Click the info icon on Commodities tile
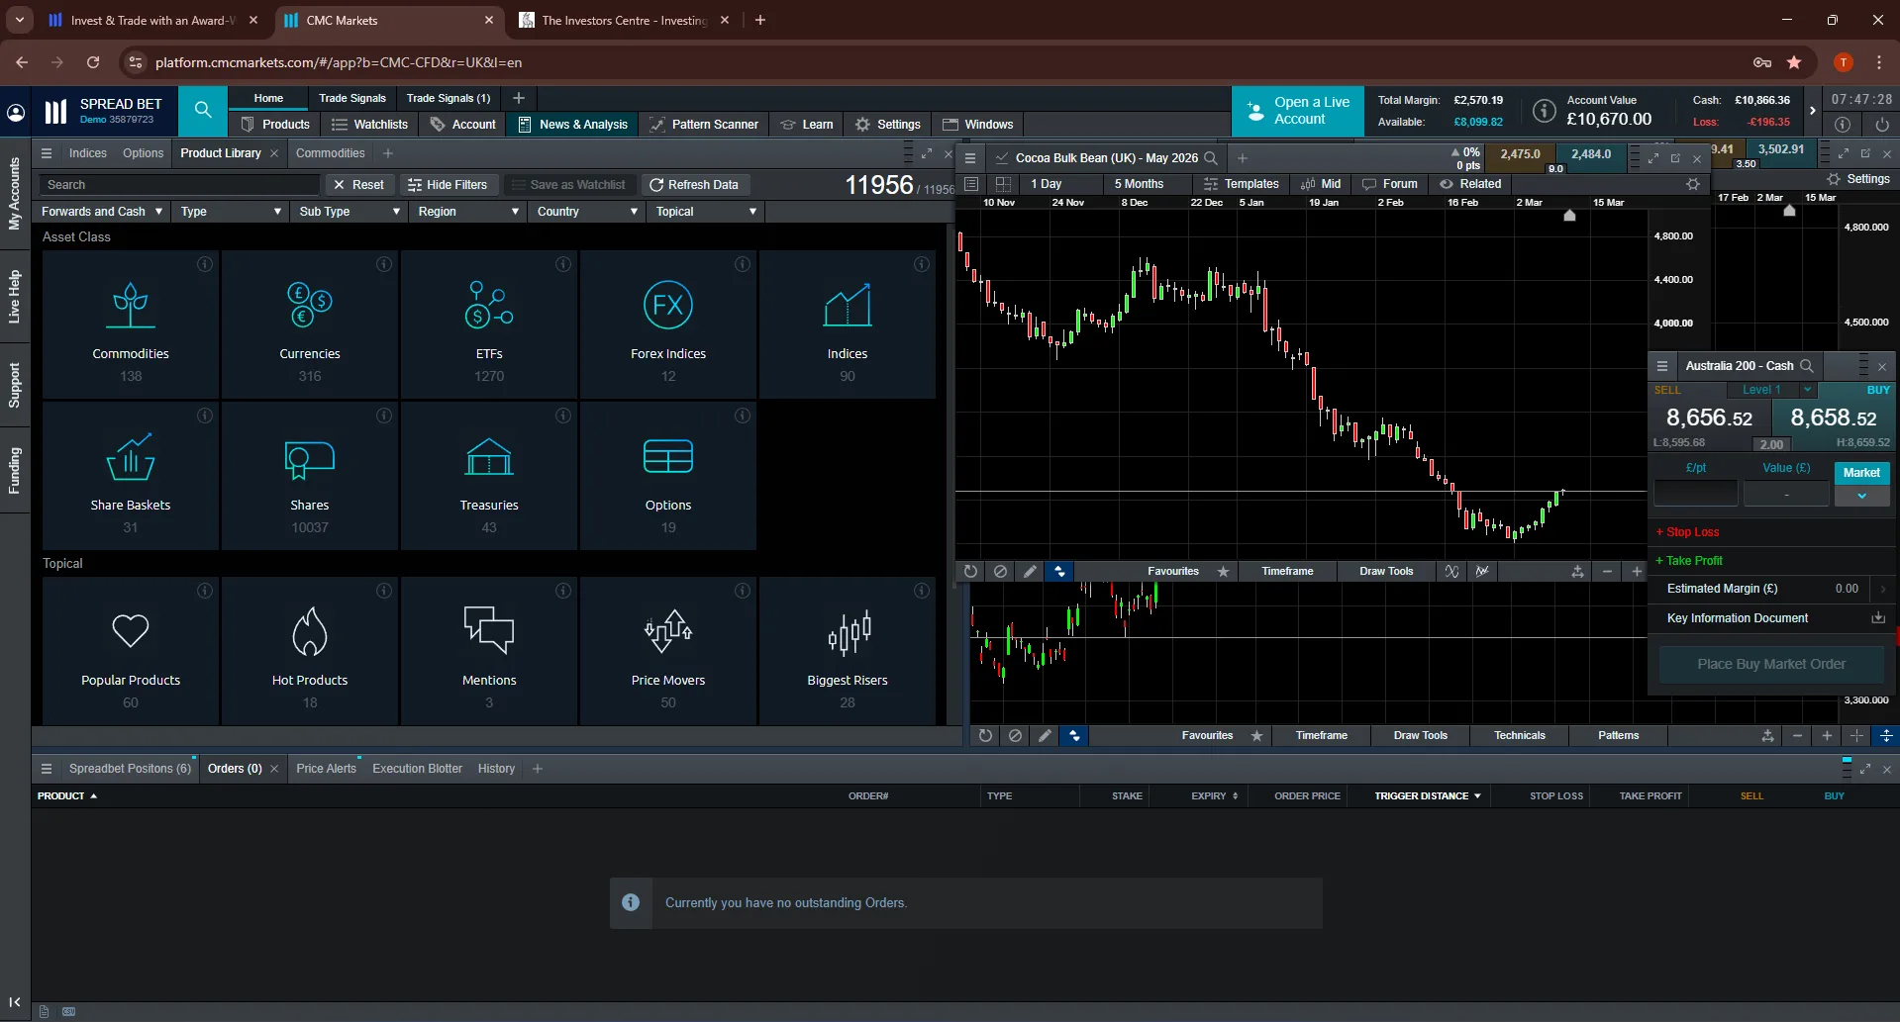This screenshot has width=1900, height=1022. 205,264
